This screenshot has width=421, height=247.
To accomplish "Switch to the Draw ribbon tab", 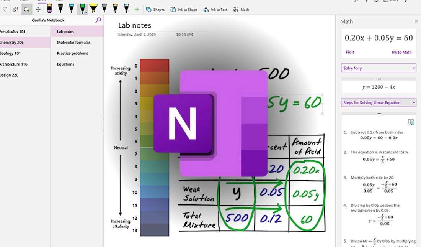I will [x=41, y=1].
